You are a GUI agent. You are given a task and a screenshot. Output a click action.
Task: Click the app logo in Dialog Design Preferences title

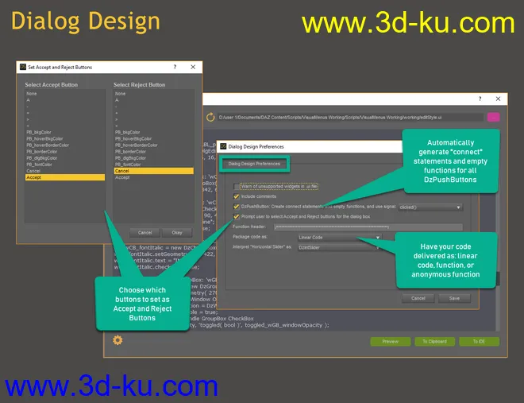pyautogui.click(x=222, y=146)
